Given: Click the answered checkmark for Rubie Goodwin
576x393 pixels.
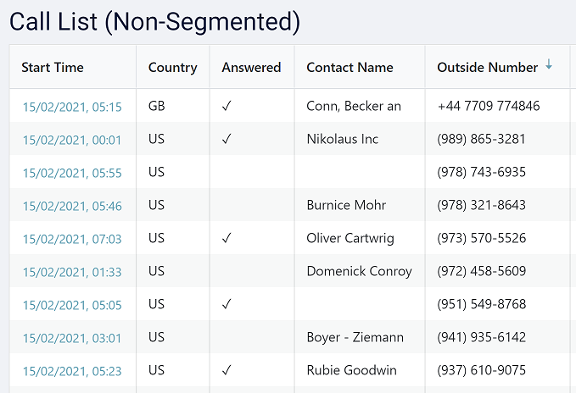Looking at the screenshot, I should pos(226,370).
